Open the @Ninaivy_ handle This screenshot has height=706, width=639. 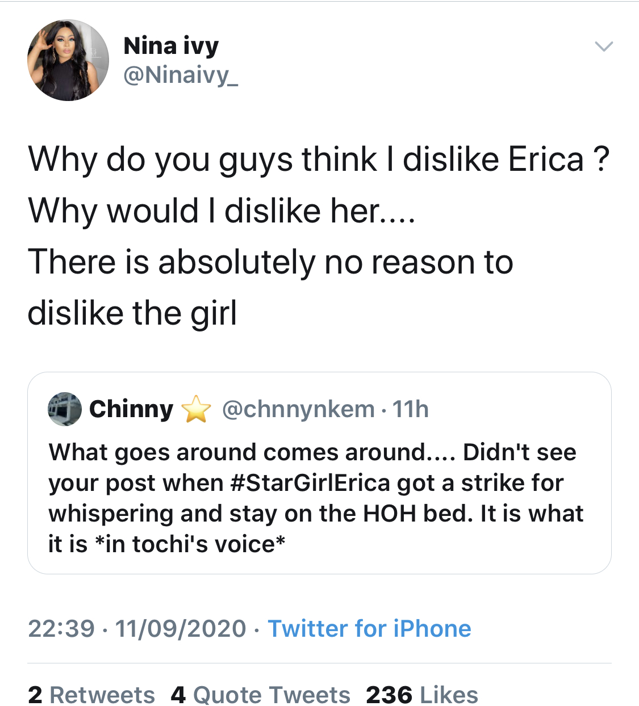click(181, 75)
